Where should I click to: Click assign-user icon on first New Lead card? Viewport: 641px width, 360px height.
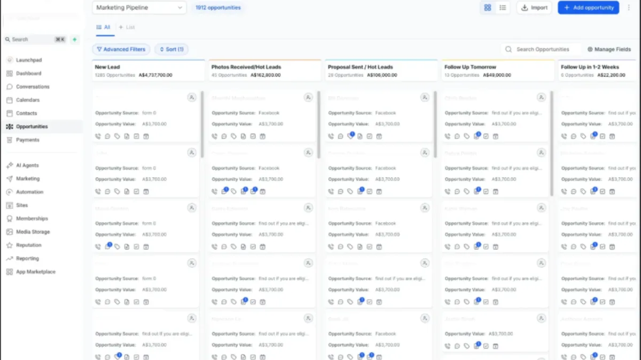tap(192, 98)
